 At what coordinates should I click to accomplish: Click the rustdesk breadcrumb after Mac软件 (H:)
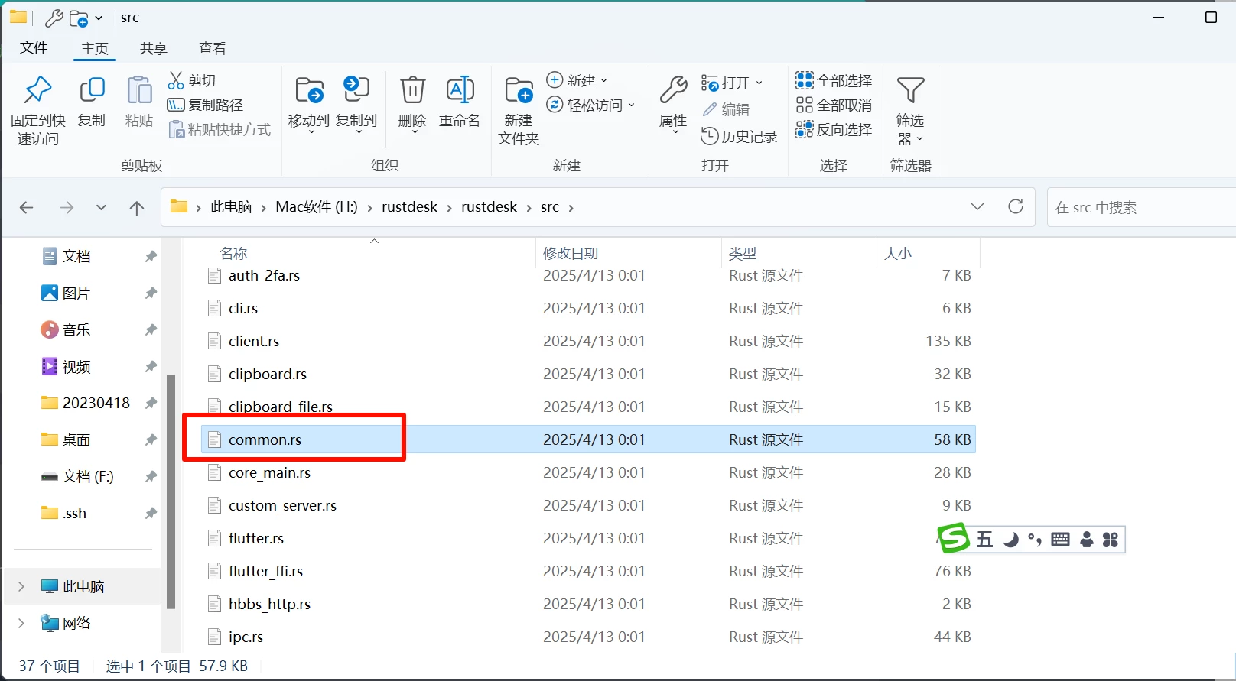409,207
